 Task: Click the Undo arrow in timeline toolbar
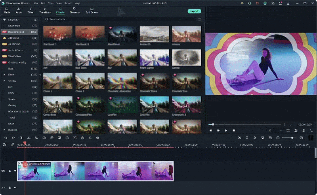[x=6, y=138]
